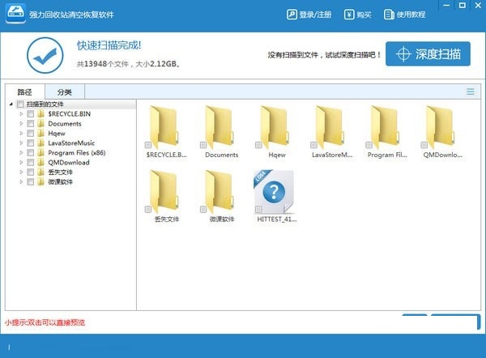Select the LavaStoreM... large folder icon

329,127
